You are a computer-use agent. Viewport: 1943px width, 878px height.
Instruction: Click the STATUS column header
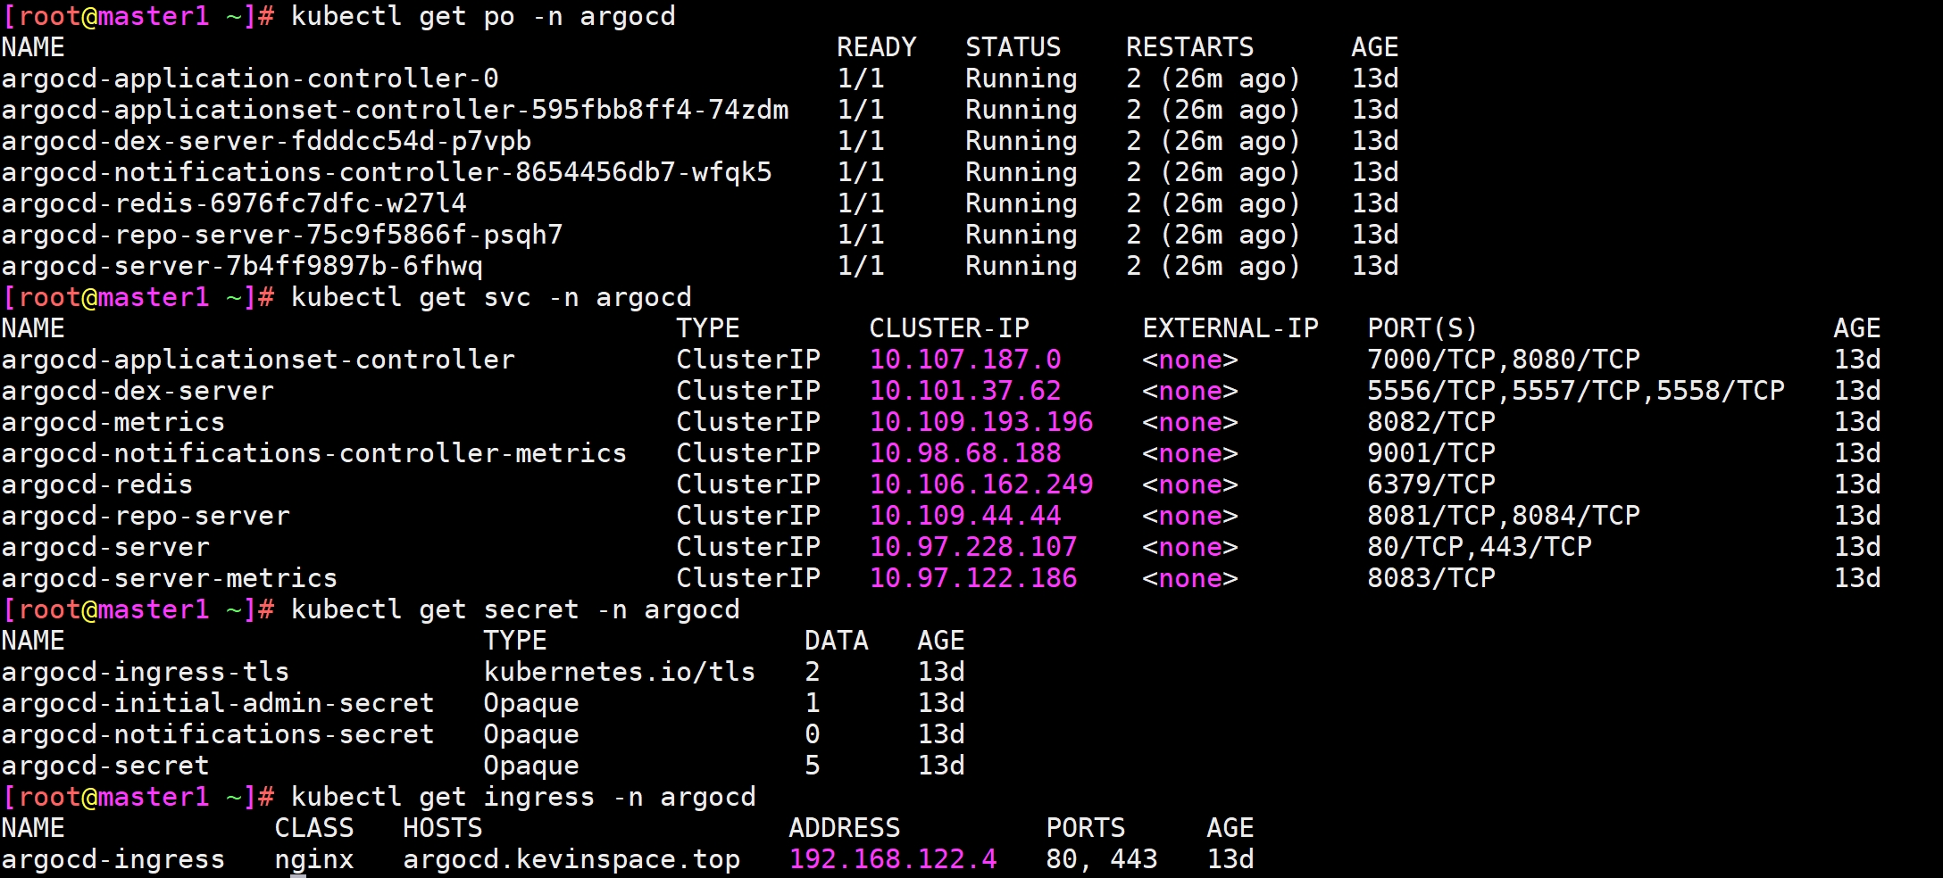point(1013,48)
